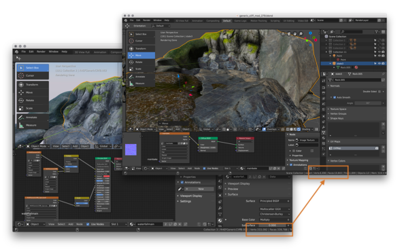The width and height of the screenshot is (408, 252).
Task: Toggle Use Nodes checkbox in back window
Action: [x=88, y=224]
